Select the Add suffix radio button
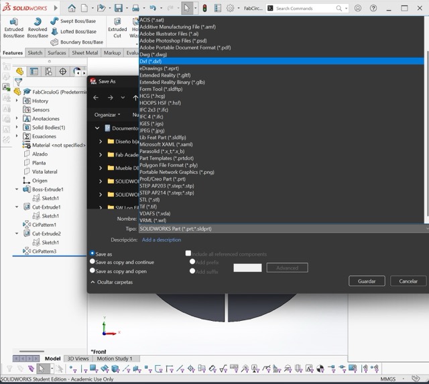The width and height of the screenshot is (429, 384). (192, 271)
